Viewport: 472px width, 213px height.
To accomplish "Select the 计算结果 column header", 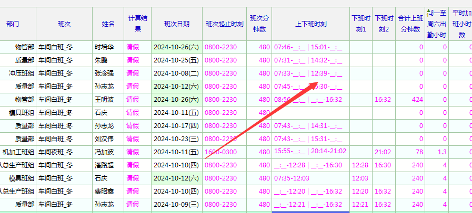I will point(138,24).
